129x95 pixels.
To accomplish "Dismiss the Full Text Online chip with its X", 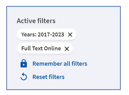I will (x=67, y=49).
